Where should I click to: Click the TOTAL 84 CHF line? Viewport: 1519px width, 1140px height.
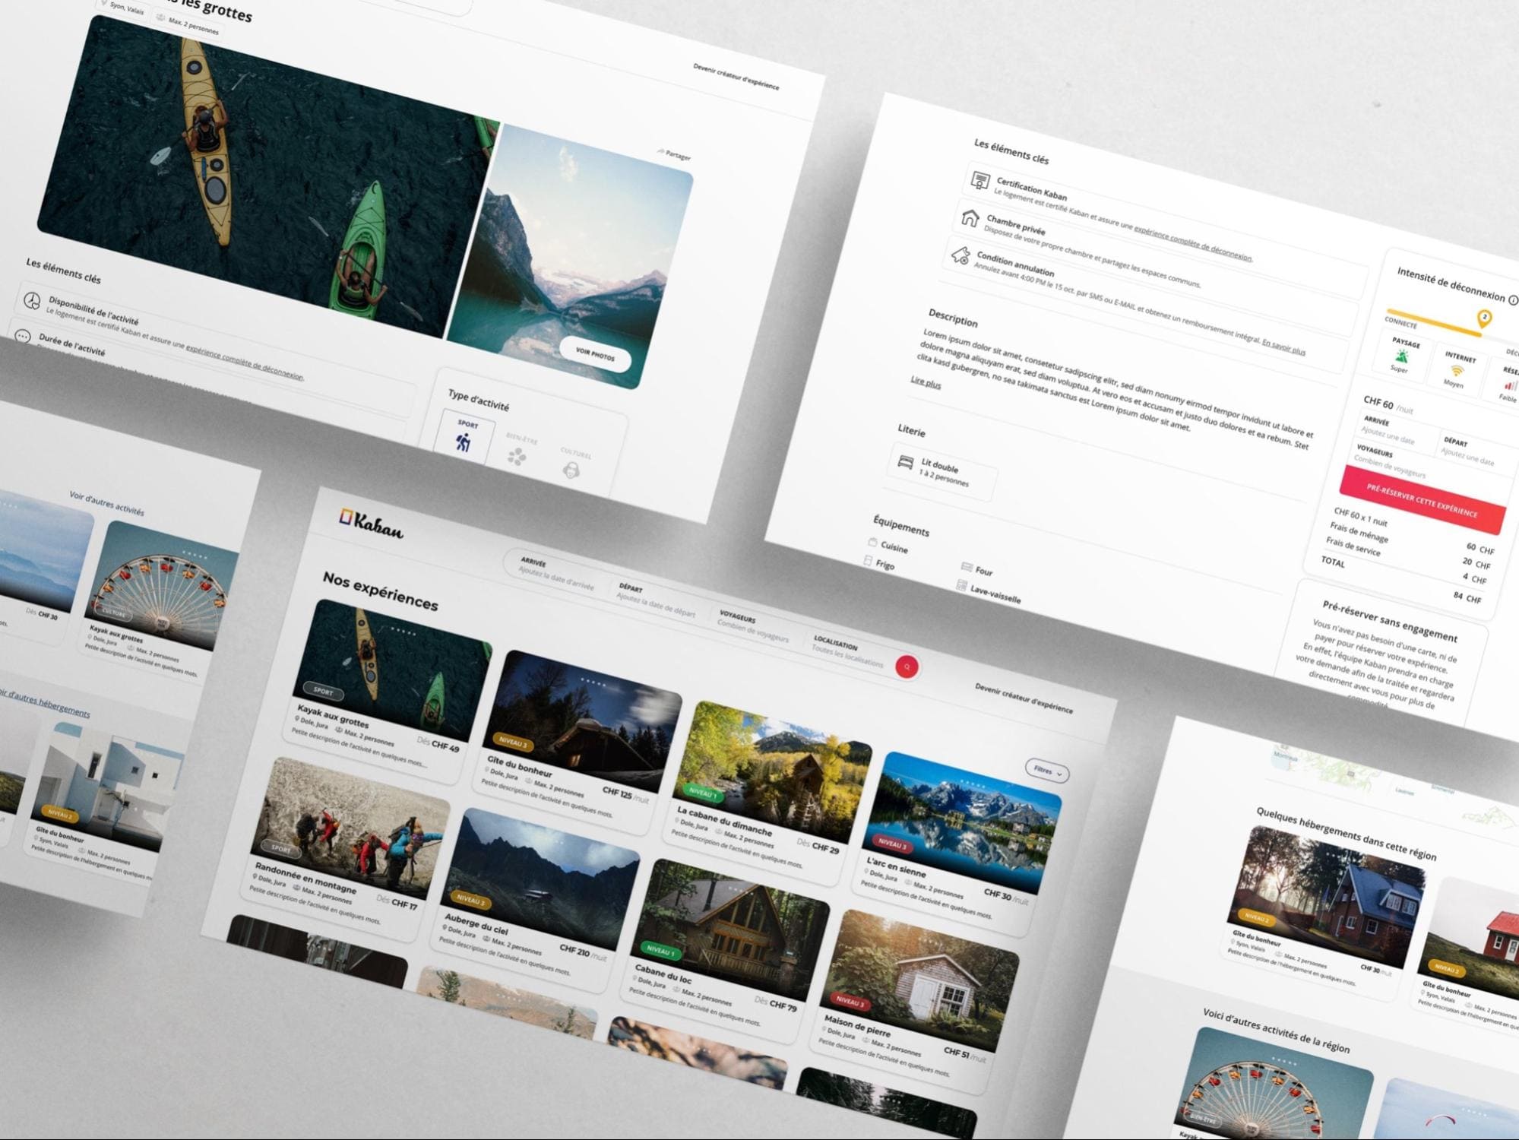coord(1400,581)
